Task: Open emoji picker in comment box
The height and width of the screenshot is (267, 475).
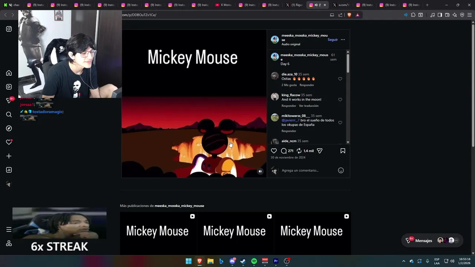Action: (x=341, y=170)
